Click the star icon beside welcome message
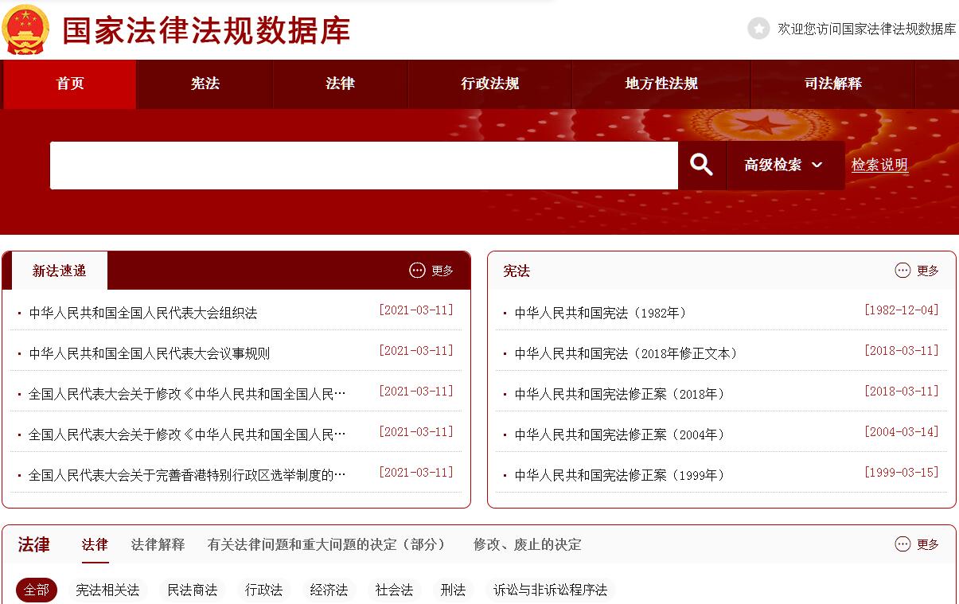959x604 pixels. coord(758,29)
